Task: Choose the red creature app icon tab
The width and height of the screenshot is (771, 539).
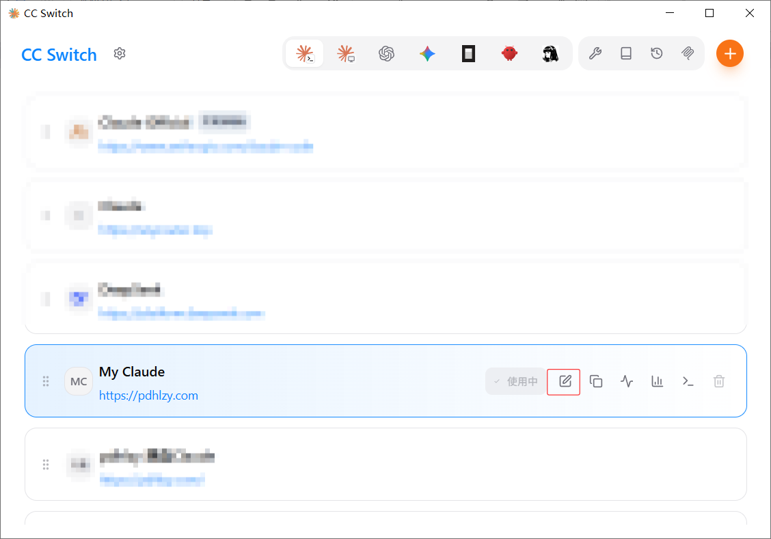Action: click(x=509, y=53)
